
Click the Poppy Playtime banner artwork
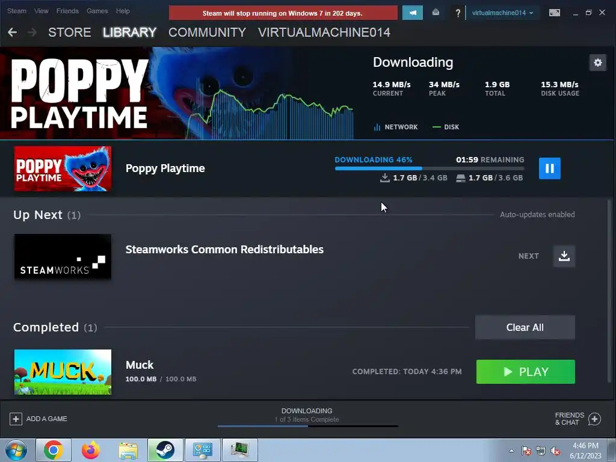point(177,93)
